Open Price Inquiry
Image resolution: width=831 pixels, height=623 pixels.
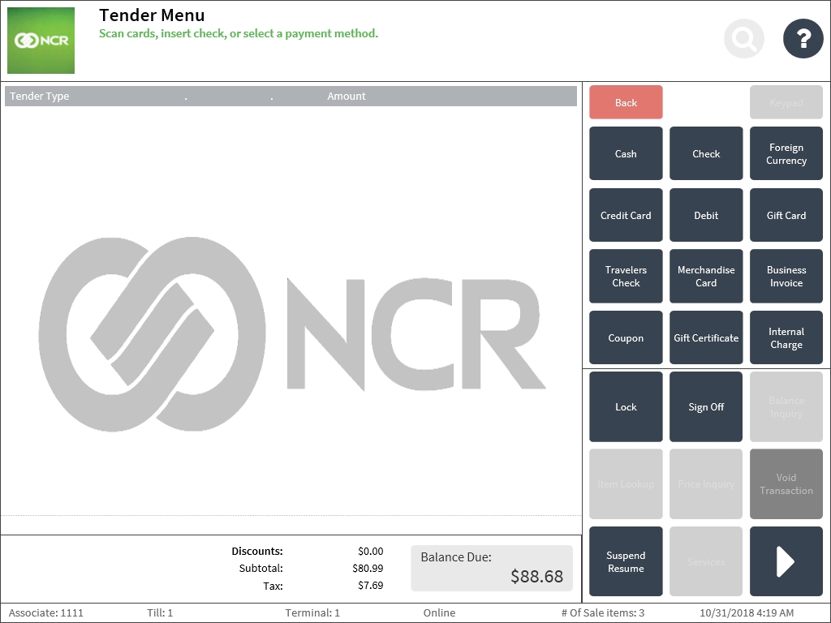coord(706,483)
